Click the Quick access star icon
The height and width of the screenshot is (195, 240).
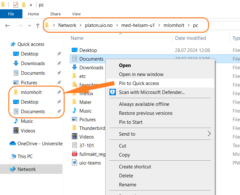coord(13,44)
